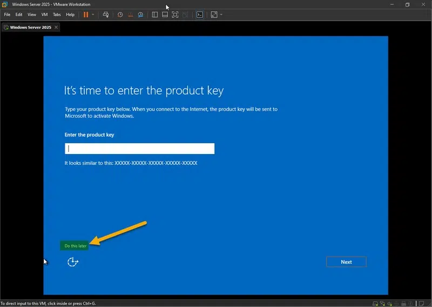The height and width of the screenshot is (307, 432).
Task: Click the Send Ctrl+Alt+Del toolbar icon
Action: 106,15
